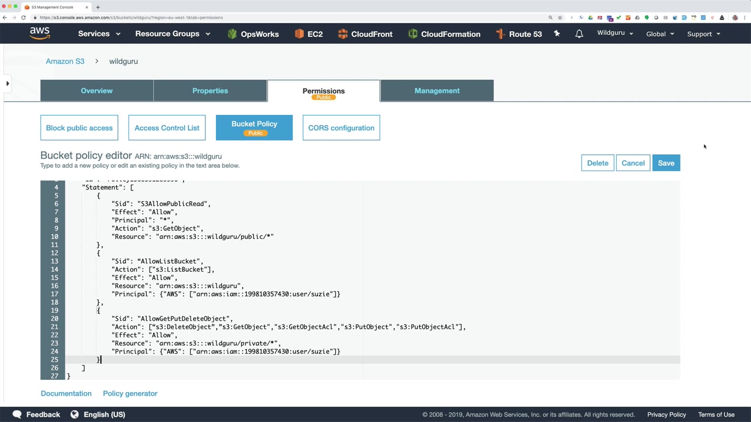
Task: Open Block public access settings
Action: 79,128
